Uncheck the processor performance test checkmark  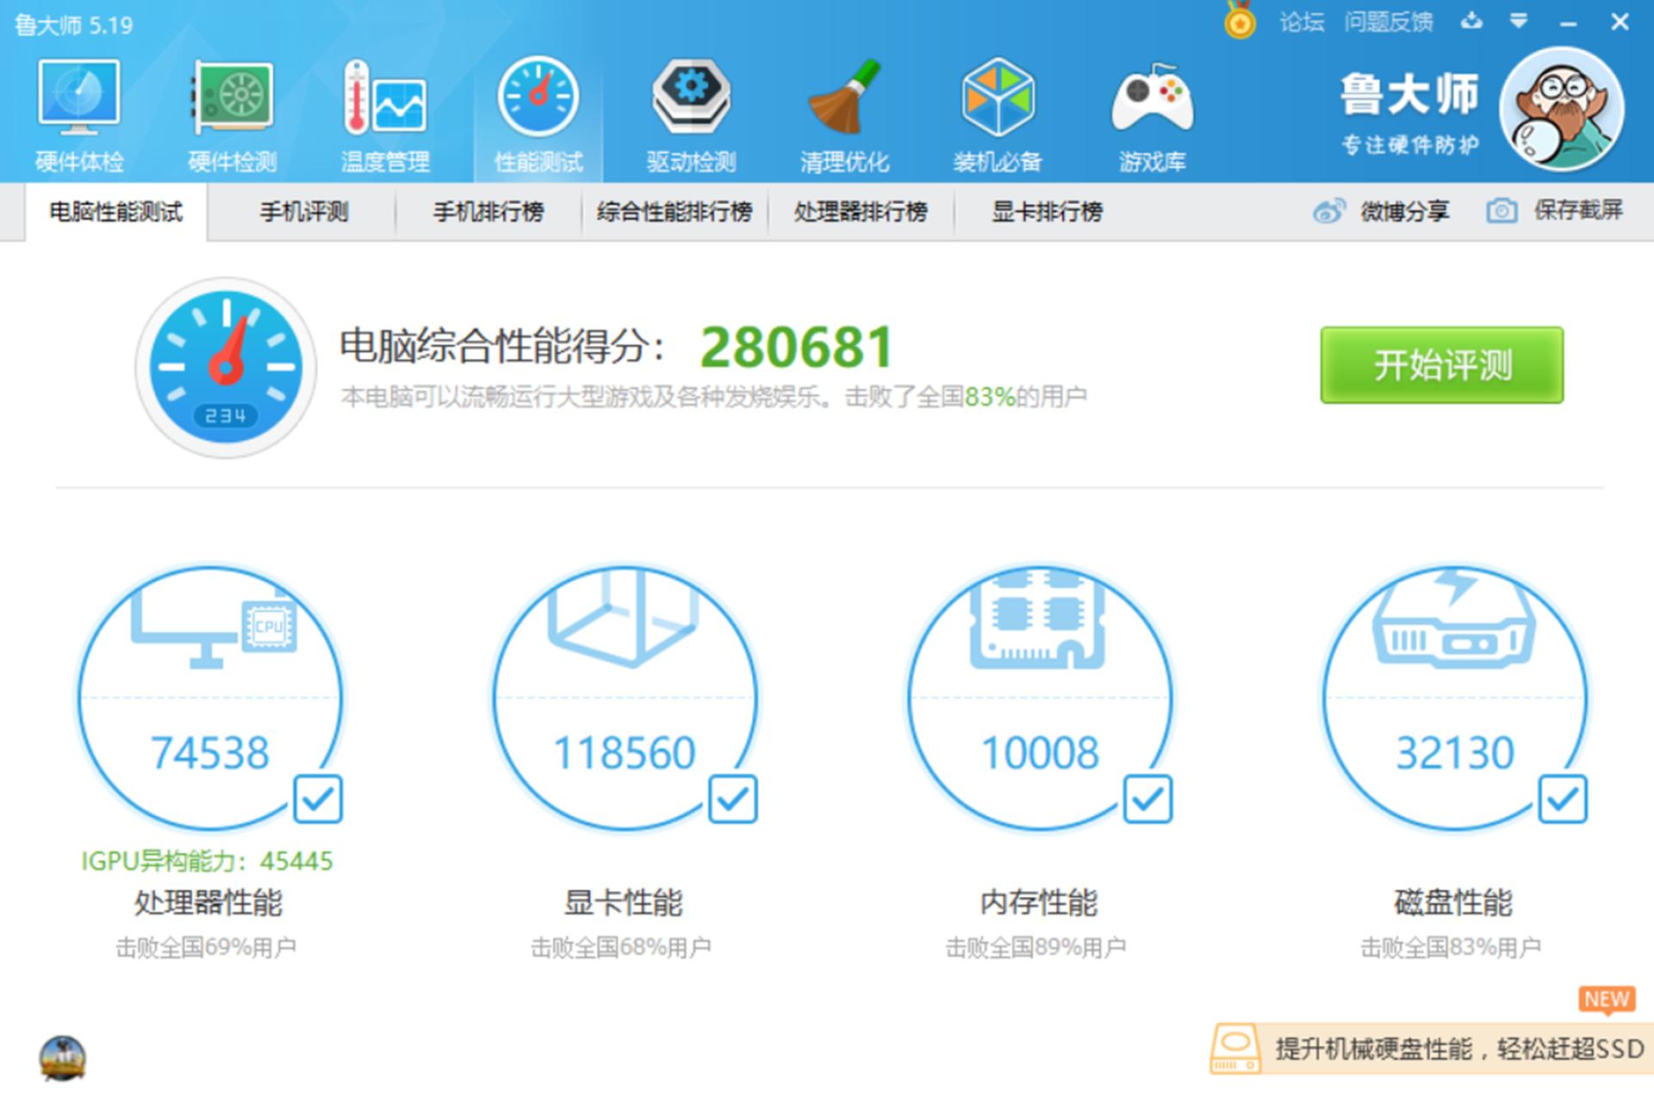pyautogui.click(x=319, y=800)
